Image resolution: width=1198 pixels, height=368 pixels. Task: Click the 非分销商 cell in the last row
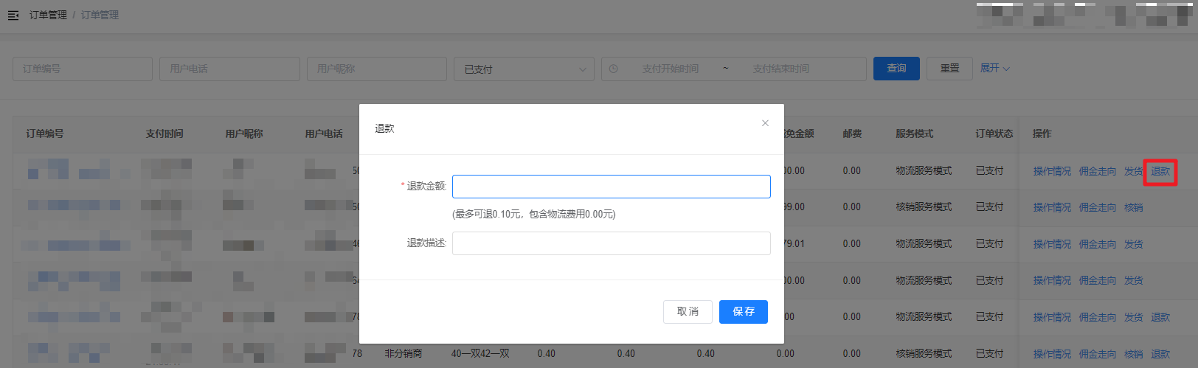[x=404, y=354]
